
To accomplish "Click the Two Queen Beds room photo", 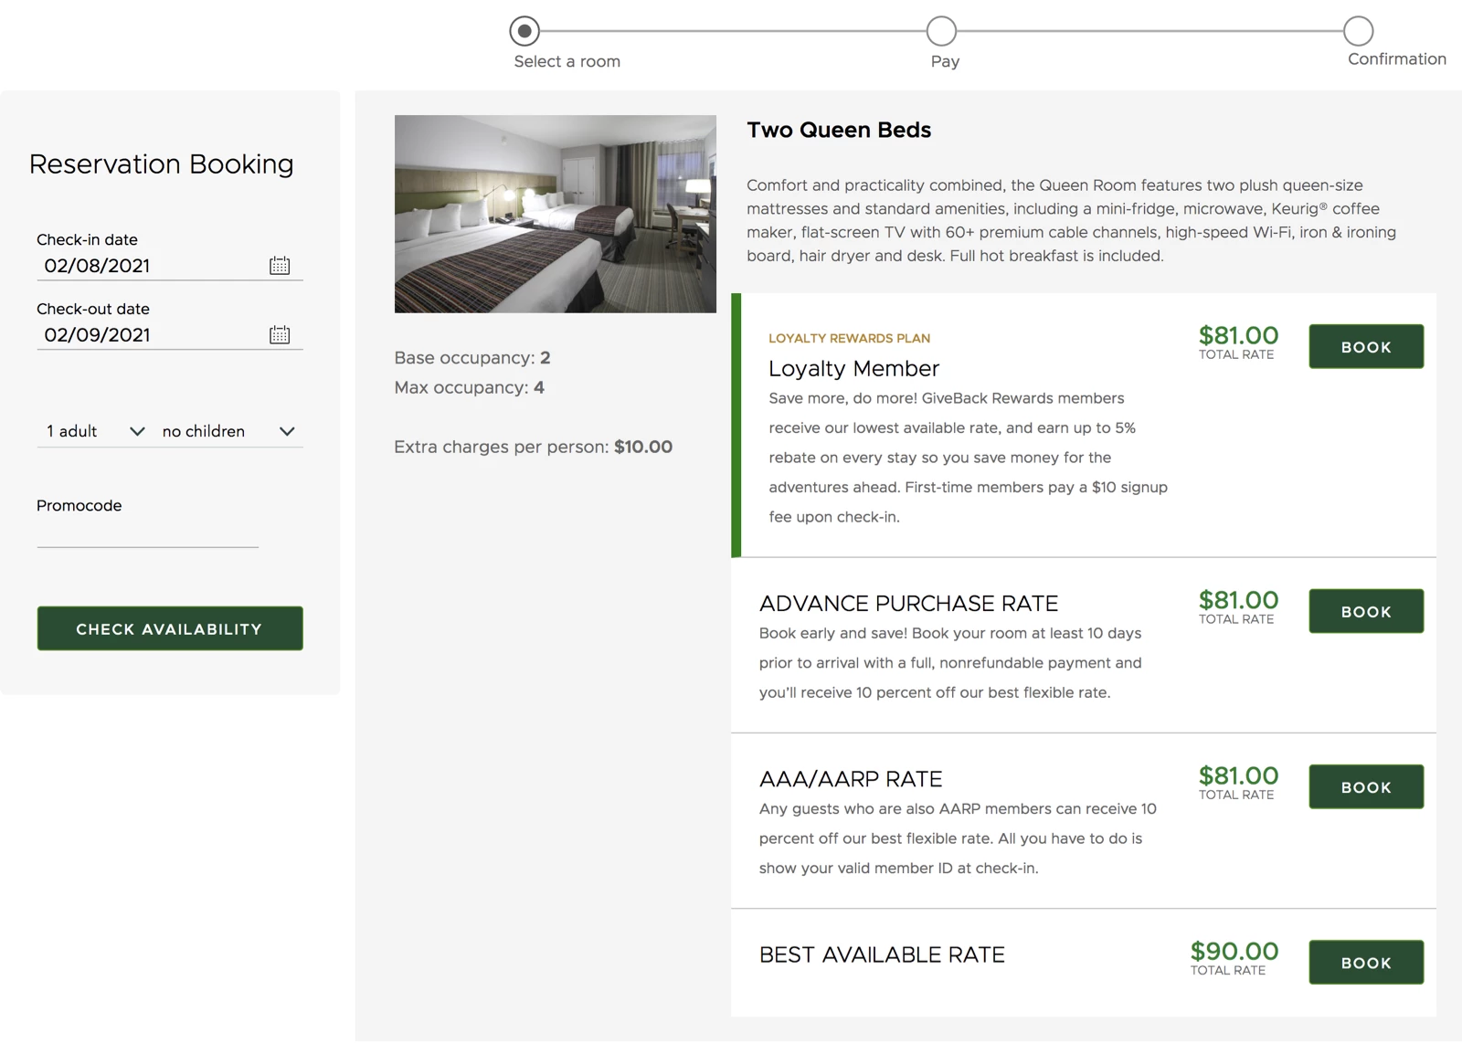I will coord(555,214).
